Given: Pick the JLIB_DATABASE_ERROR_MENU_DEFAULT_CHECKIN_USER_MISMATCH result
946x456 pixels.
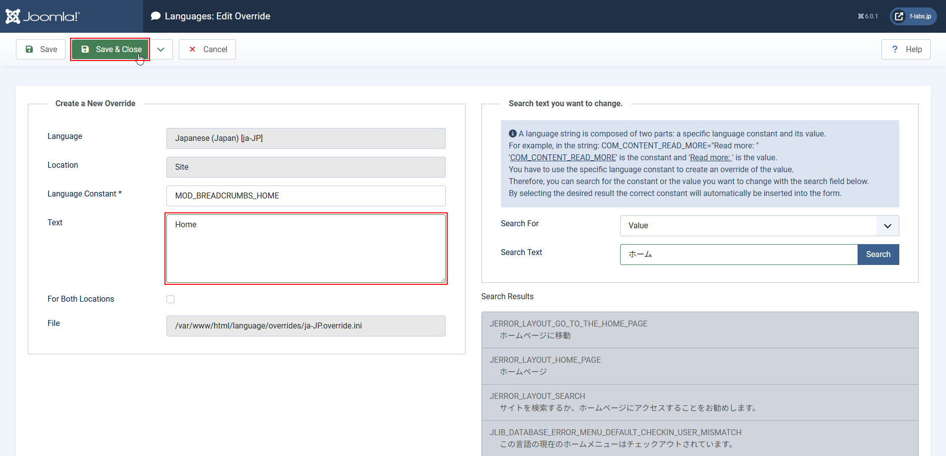Looking at the screenshot, I should tap(700, 438).
